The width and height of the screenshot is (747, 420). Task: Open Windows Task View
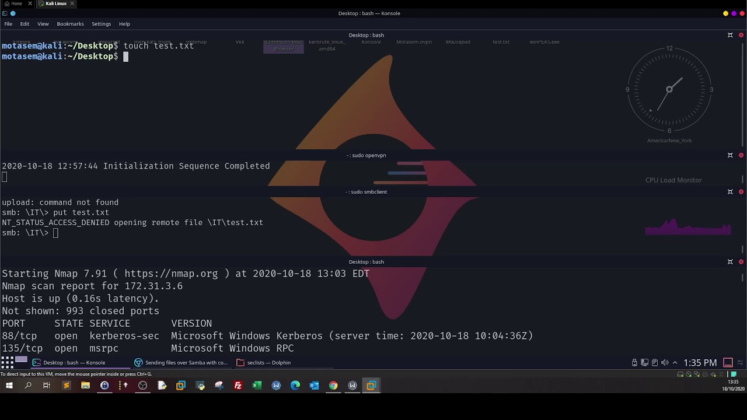(46, 385)
